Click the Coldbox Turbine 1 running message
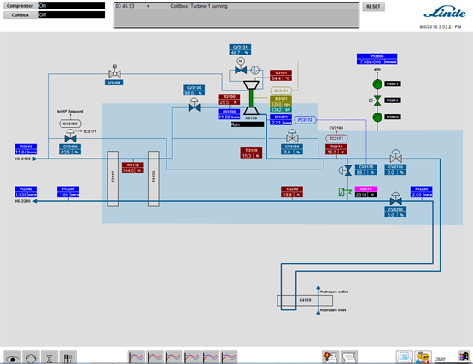473x364 pixels. coord(199,6)
